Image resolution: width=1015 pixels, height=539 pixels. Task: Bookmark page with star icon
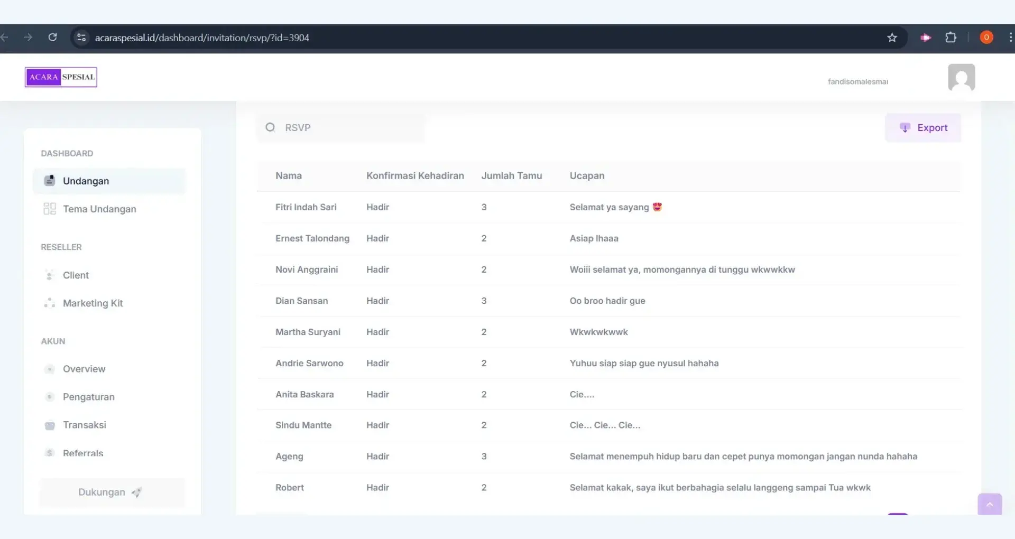point(892,38)
